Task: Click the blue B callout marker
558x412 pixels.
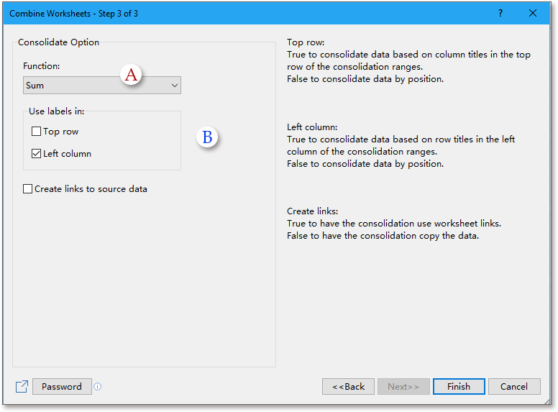Action: (207, 137)
